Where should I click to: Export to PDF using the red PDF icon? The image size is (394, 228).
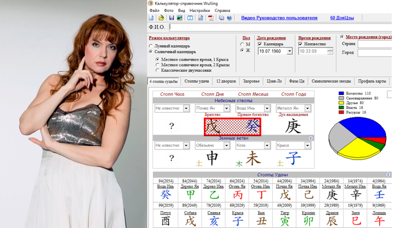tap(211, 18)
